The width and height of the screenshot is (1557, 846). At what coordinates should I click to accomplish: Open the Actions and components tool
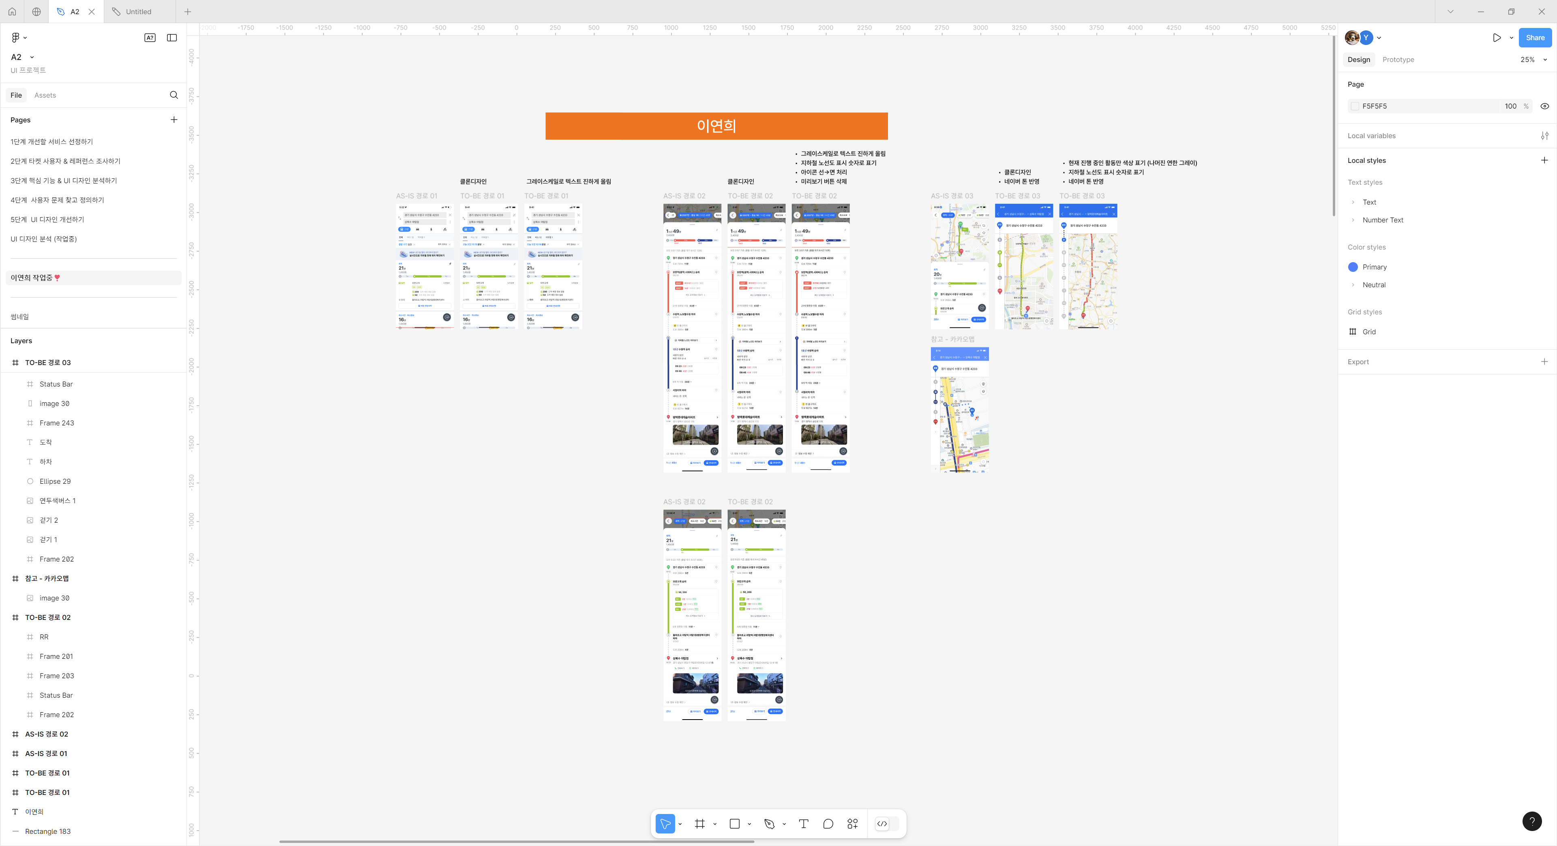[853, 824]
